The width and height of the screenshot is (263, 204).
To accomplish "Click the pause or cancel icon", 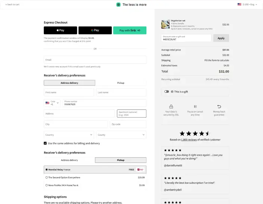I will (x=195, y=106).
